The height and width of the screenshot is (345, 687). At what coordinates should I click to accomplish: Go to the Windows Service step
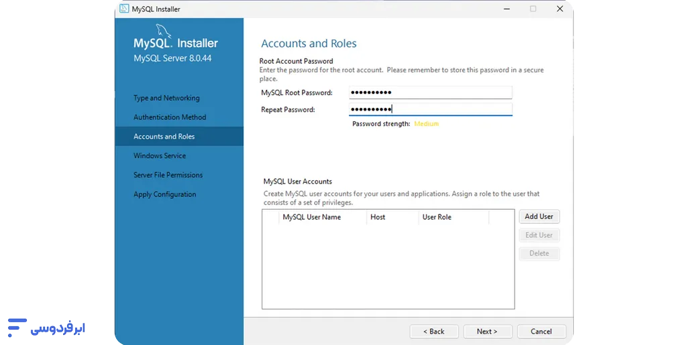pyautogui.click(x=160, y=155)
